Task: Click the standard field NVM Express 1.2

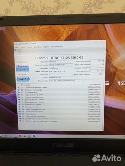Action: 76,77
